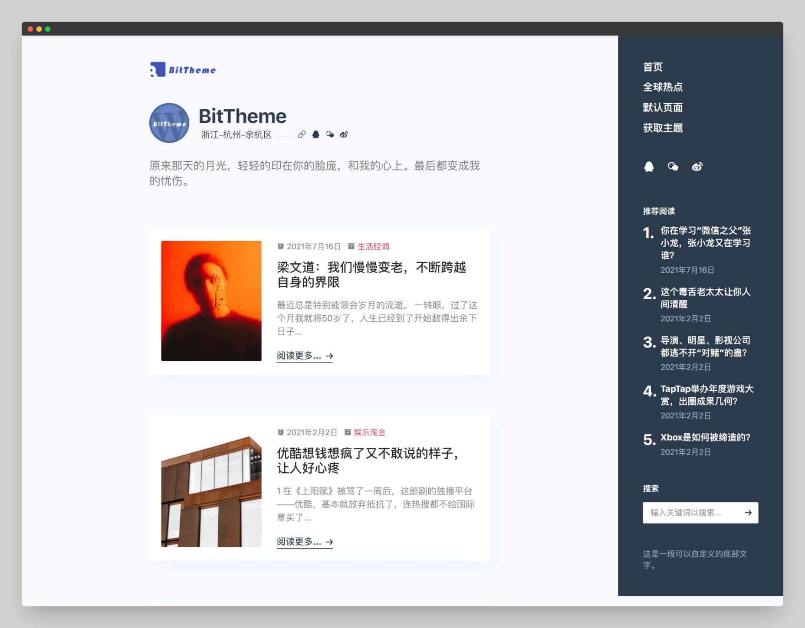Screen dimensions: 805x628
Task: Open 首页 in the sidebar menu
Action: pyautogui.click(x=653, y=67)
